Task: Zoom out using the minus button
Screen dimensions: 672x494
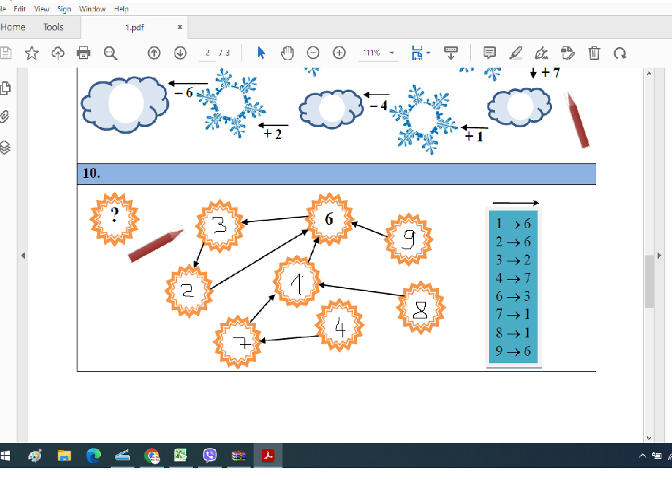Action: click(313, 52)
